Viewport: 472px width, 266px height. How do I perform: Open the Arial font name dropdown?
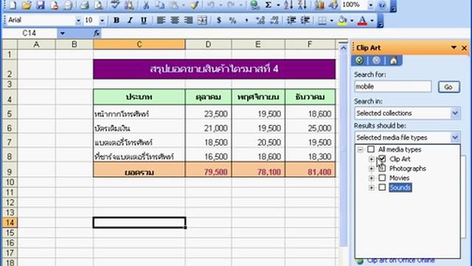[x=78, y=21]
